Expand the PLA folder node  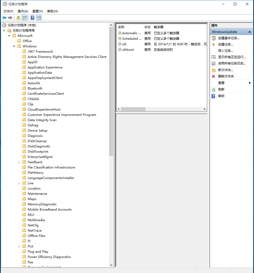click(19, 246)
